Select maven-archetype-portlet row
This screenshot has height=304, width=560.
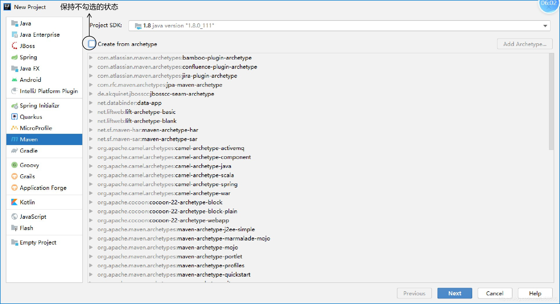tap(318, 257)
